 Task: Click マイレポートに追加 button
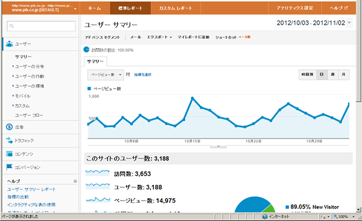tap(194, 37)
